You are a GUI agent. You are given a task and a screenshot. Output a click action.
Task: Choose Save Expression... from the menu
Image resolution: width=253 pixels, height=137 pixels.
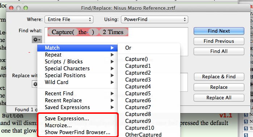click(67, 119)
